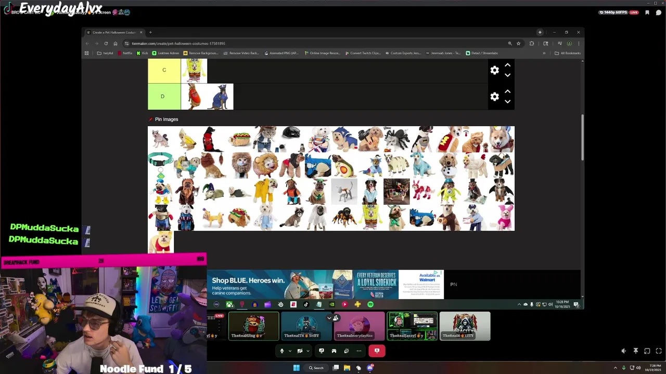
Task: Open the Animated PNG bookmark
Action: 281,53
